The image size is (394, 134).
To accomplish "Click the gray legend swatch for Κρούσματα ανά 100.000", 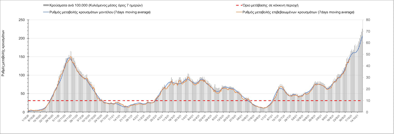I will 46,5.
